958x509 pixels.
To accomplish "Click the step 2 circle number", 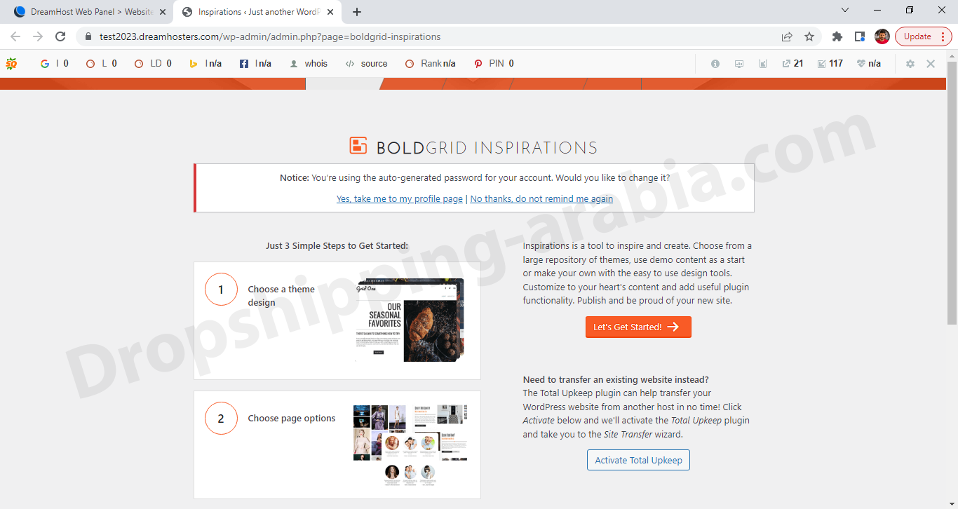I will click(x=221, y=418).
